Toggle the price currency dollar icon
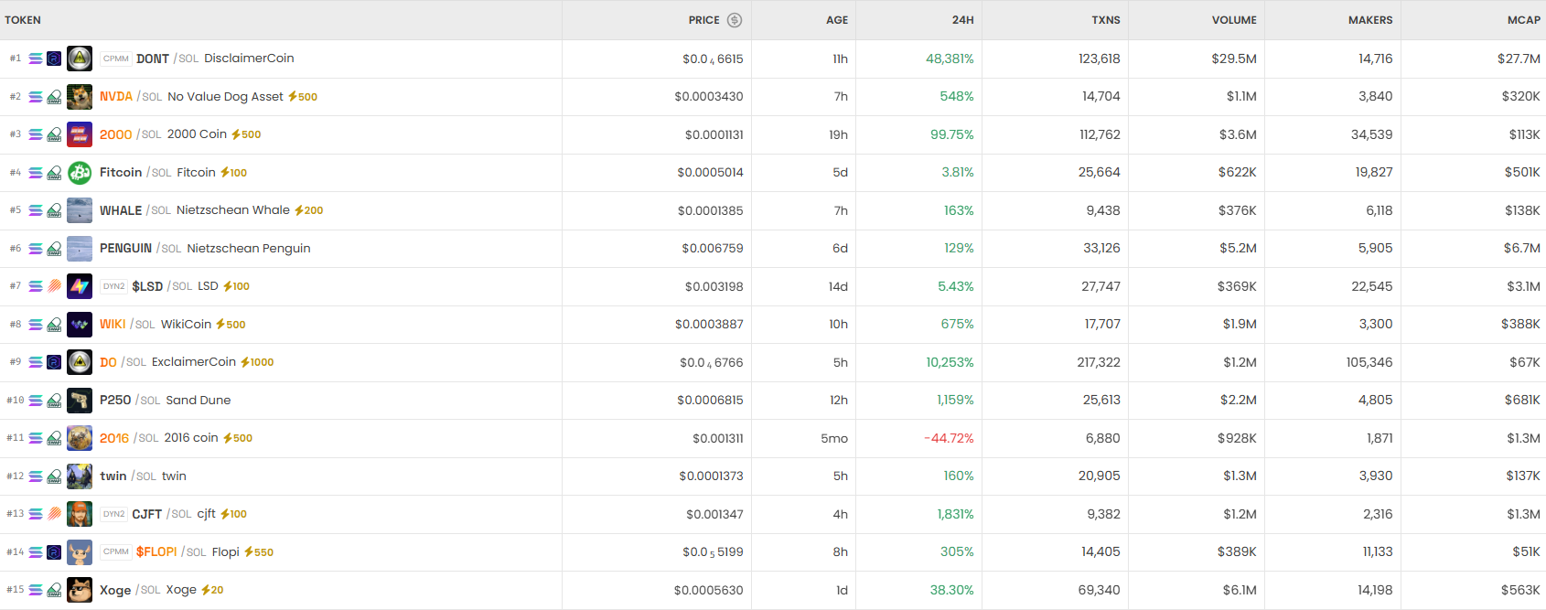Image resolution: width=1546 pixels, height=610 pixels. click(735, 20)
